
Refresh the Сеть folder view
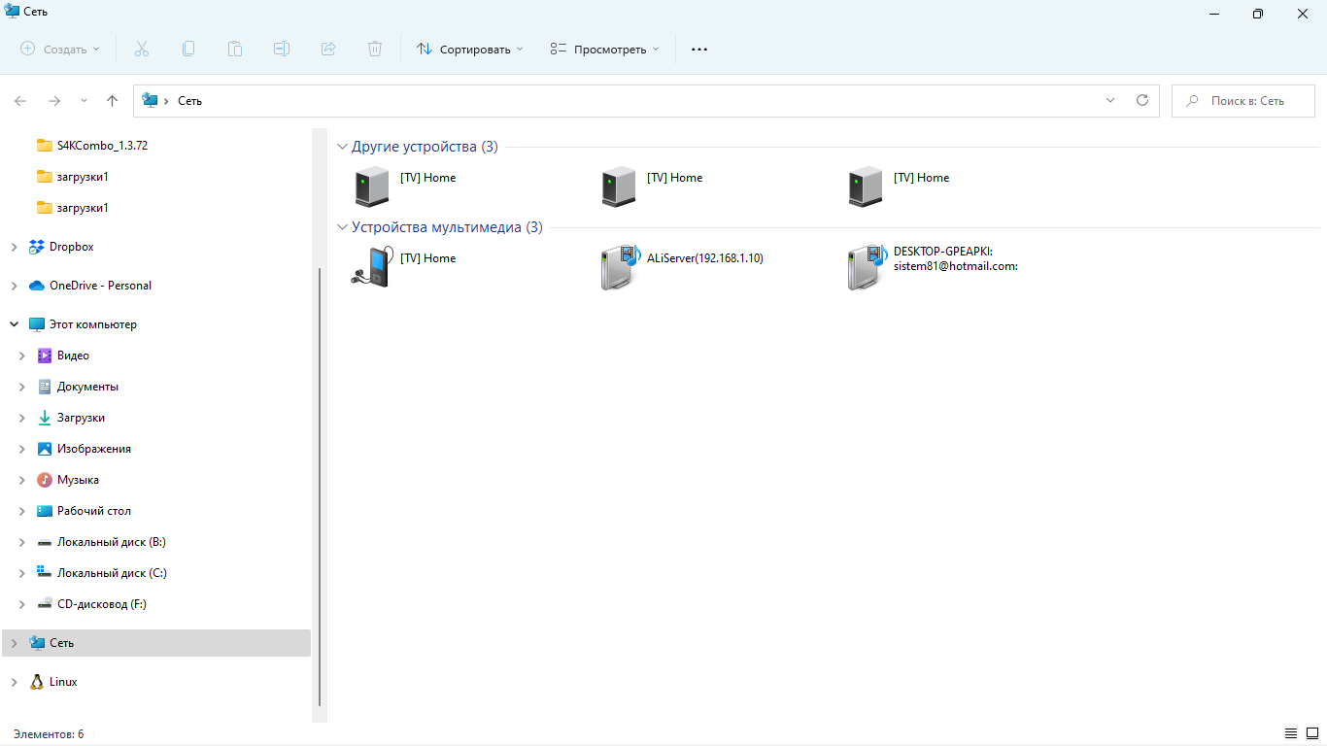tap(1142, 100)
